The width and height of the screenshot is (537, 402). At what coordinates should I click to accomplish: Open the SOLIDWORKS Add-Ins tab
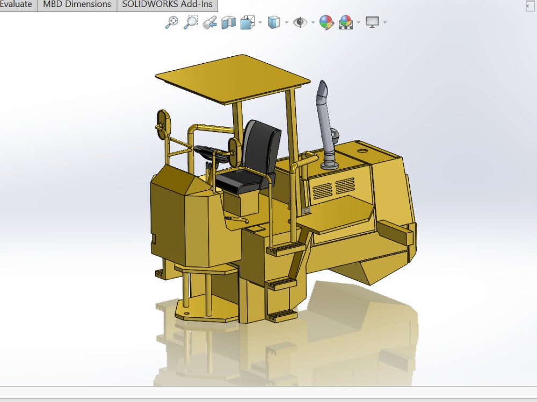167,5
